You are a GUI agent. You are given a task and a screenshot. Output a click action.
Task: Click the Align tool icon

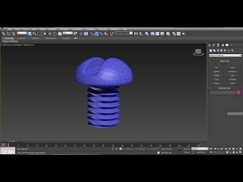pyautogui.click(x=141, y=34)
